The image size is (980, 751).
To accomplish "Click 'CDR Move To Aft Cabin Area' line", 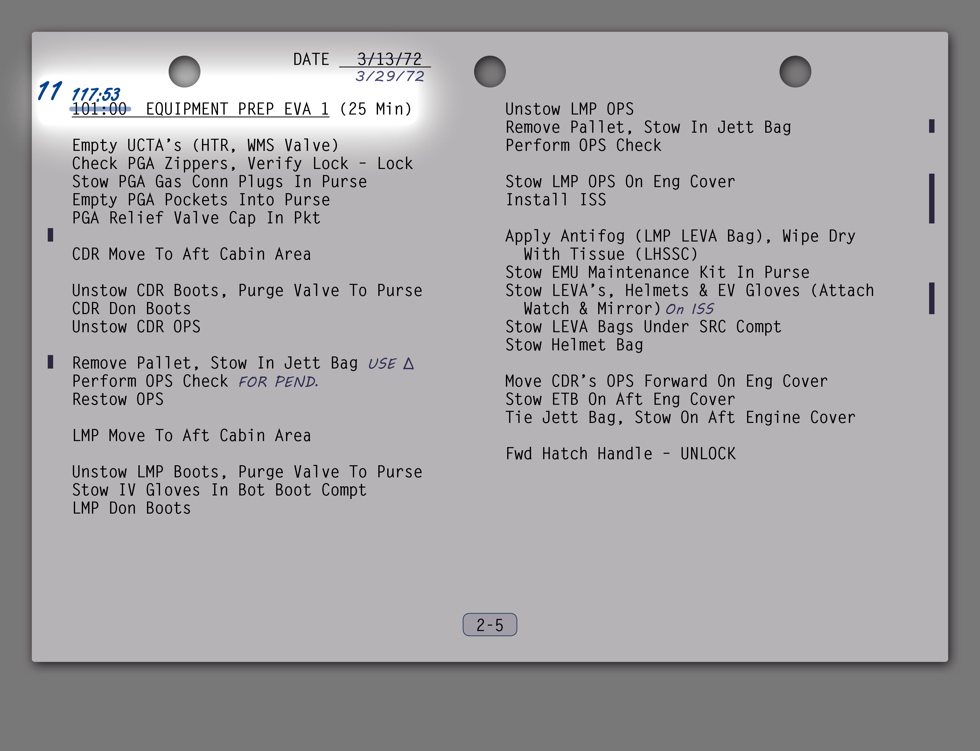I will [x=191, y=254].
